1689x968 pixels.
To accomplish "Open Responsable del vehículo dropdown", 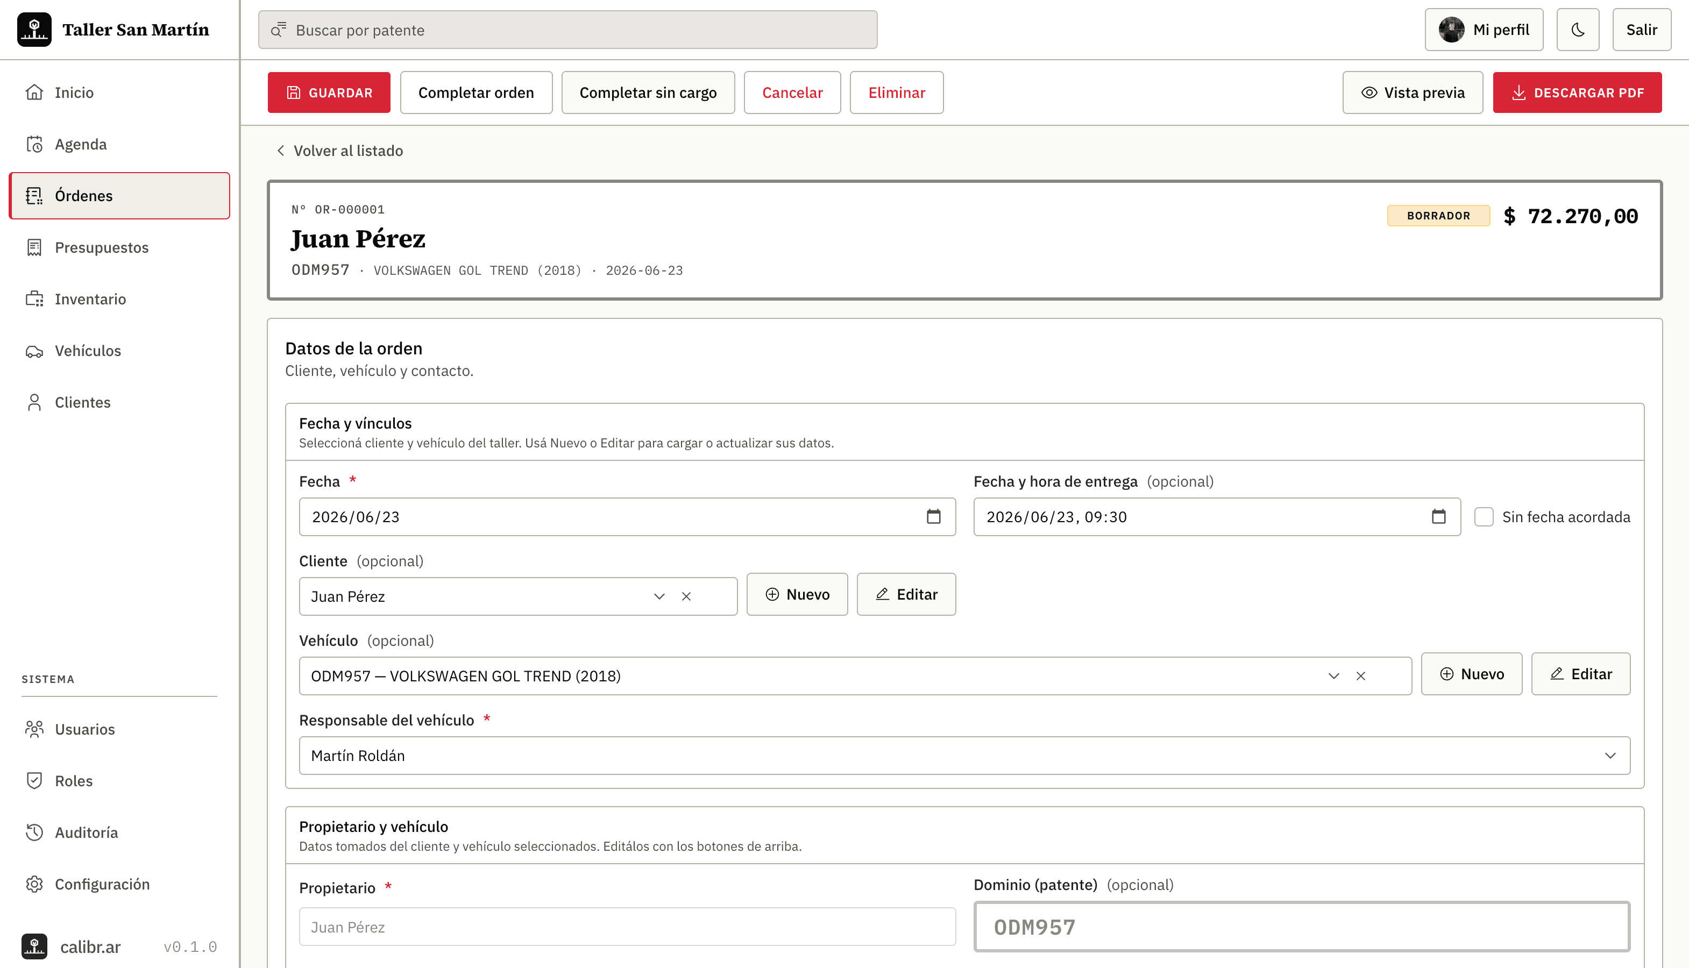I will [x=964, y=755].
